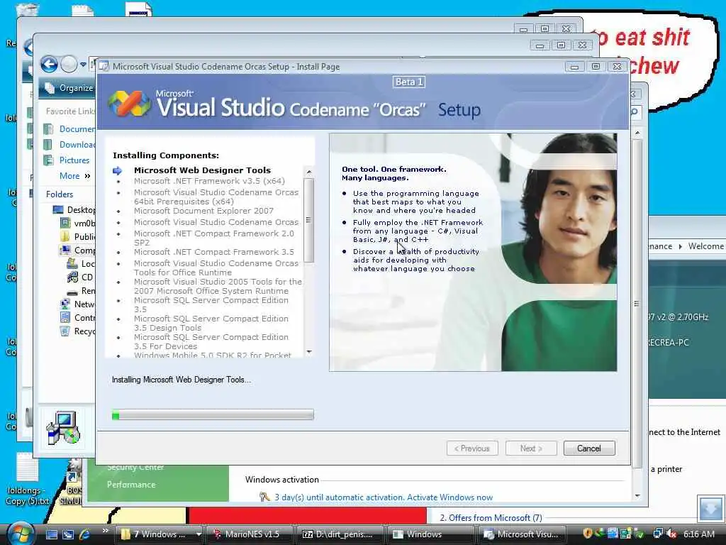The height and width of the screenshot is (545, 726).
Task: Click the Next button in setup
Action: point(531,448)
